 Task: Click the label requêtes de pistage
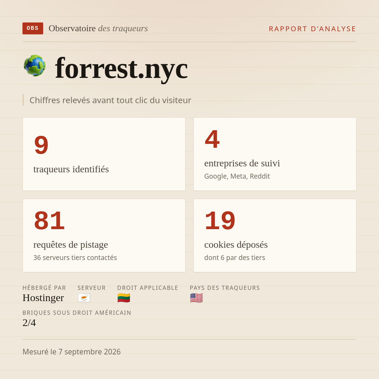click(x=71, y=245)
